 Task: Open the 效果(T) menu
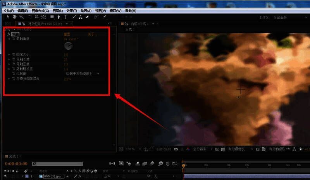[71, 11]
